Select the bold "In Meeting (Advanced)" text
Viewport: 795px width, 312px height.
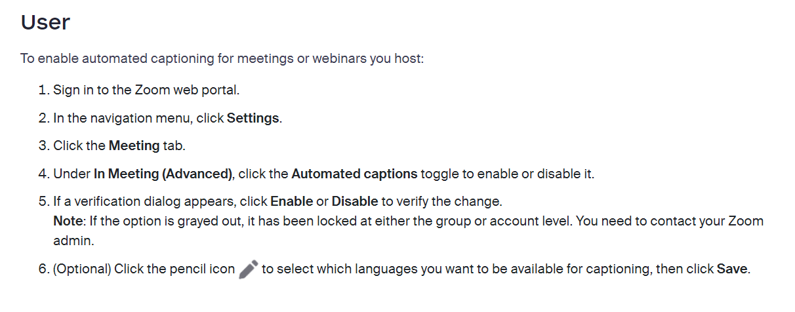pos(163,174)
